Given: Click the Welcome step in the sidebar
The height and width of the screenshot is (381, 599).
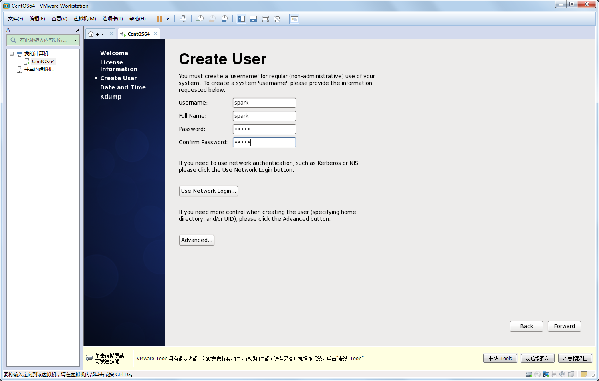Looking at the screenshot, I should pyautogui.click(x=114, y=53).
